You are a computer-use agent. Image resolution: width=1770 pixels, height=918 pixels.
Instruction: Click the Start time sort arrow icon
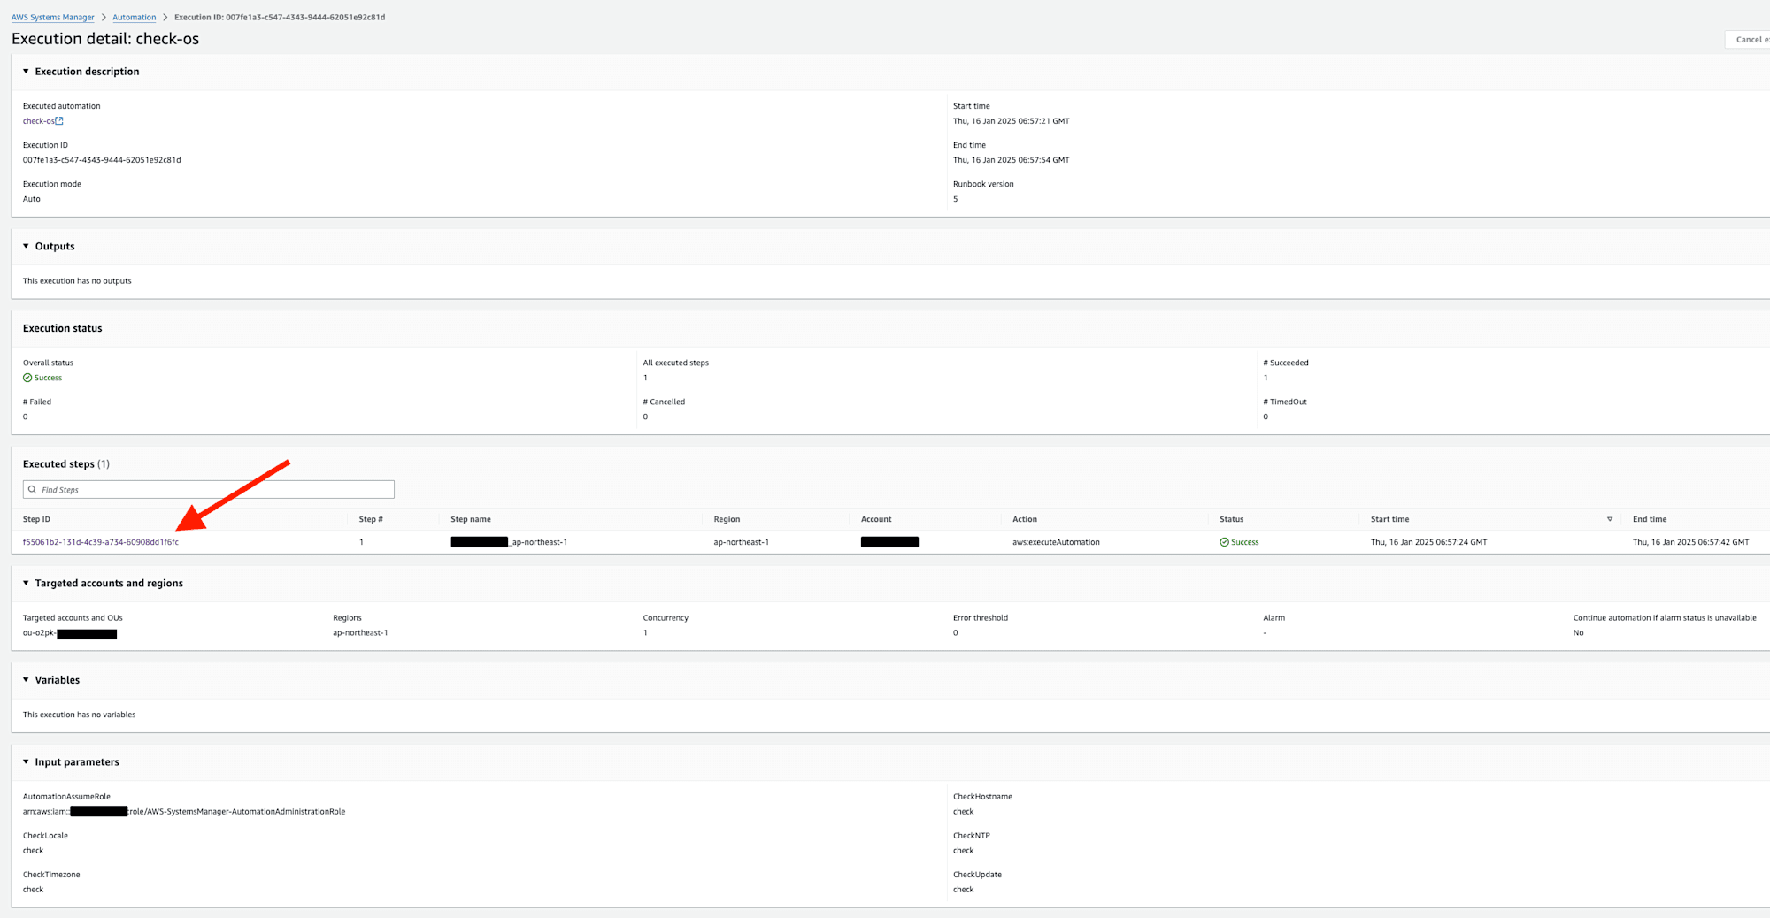coord(1610,520)
